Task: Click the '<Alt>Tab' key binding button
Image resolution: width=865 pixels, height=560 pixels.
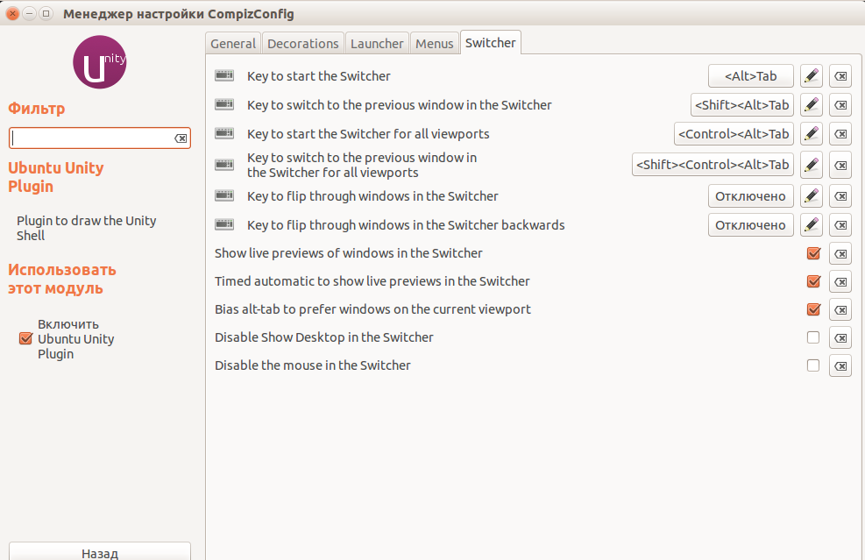Action: tap(750, 76)
